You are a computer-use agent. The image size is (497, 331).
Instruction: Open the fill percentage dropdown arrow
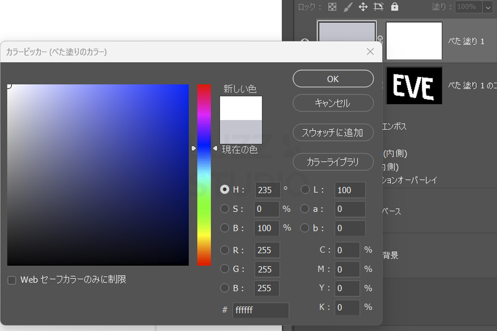(x=488, y=7)
